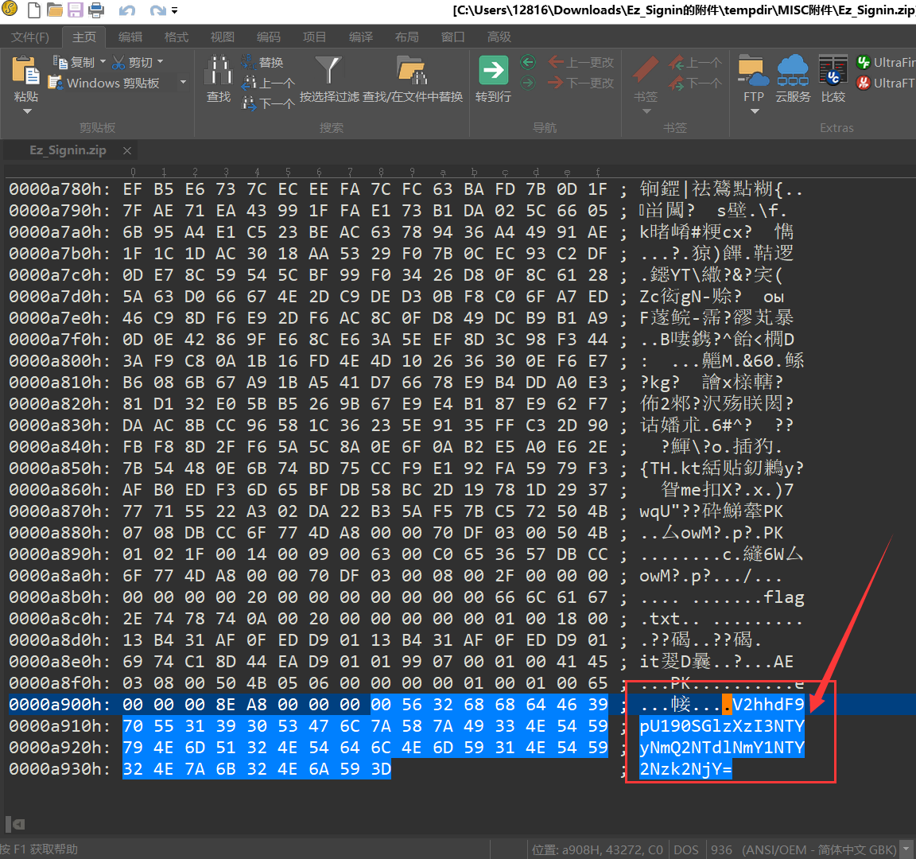Expand the Windows 剪贴板 clipboard dropdown

tap(183, 83)
